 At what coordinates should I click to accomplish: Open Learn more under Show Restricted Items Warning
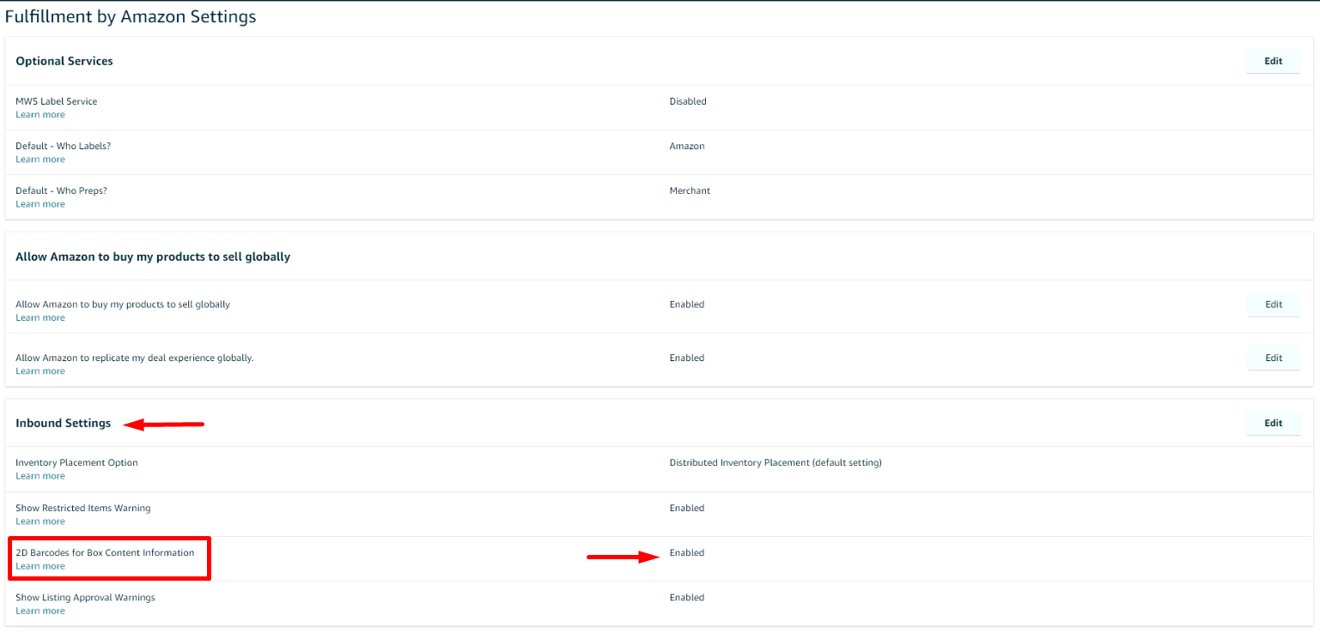pyautogui.click(x=40, y=521)
